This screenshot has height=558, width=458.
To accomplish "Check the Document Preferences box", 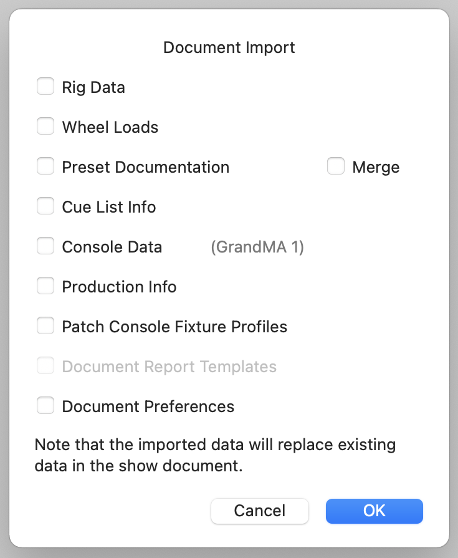I will click(x=45, y=405).
